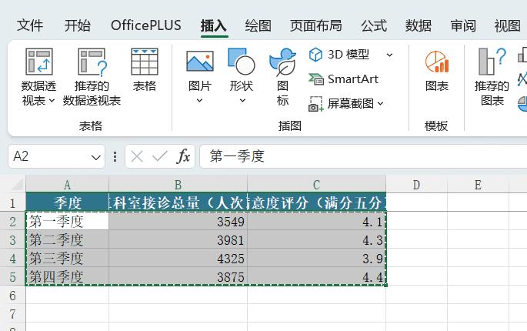Click the cell with value 3981
The height and width of the screenshot is (331, 527).
pyautogui.click(x=178, y=239)
